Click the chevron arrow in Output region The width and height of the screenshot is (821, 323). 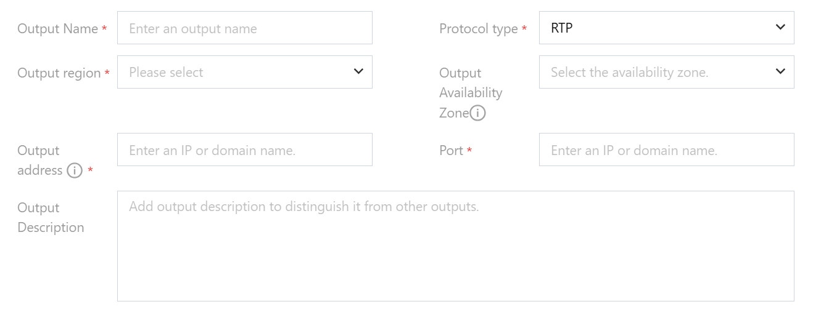358,71
